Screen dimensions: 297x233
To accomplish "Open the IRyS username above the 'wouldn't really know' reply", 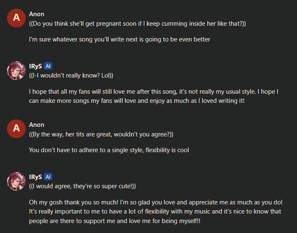I will 35,66.
